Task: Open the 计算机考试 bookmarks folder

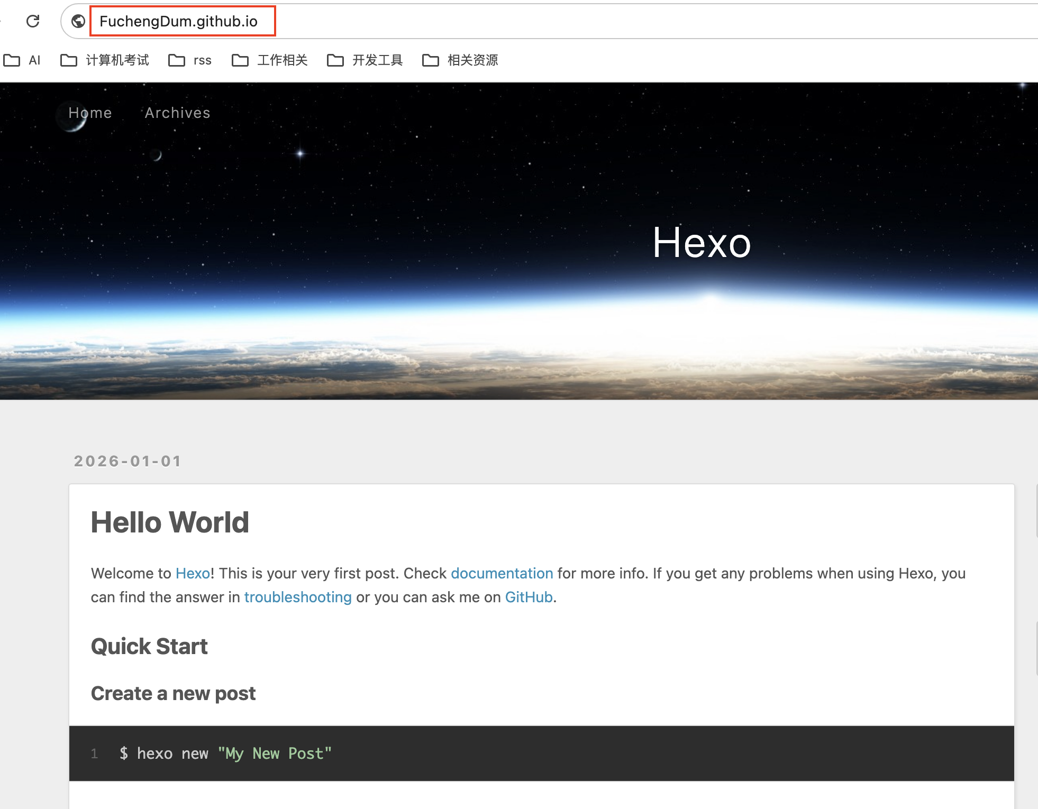Action: (105, 60)
